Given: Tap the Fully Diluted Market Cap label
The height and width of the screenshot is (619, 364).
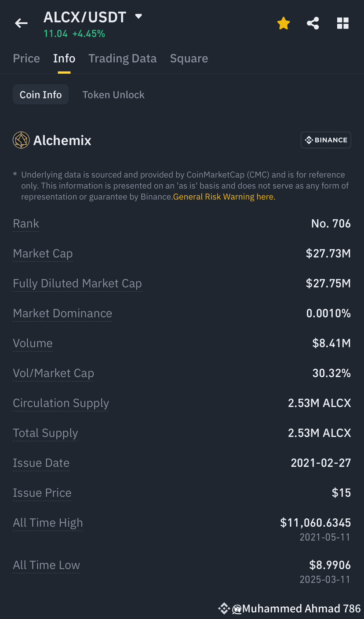Looking at the screenshot, I should [x=77, y=284].
